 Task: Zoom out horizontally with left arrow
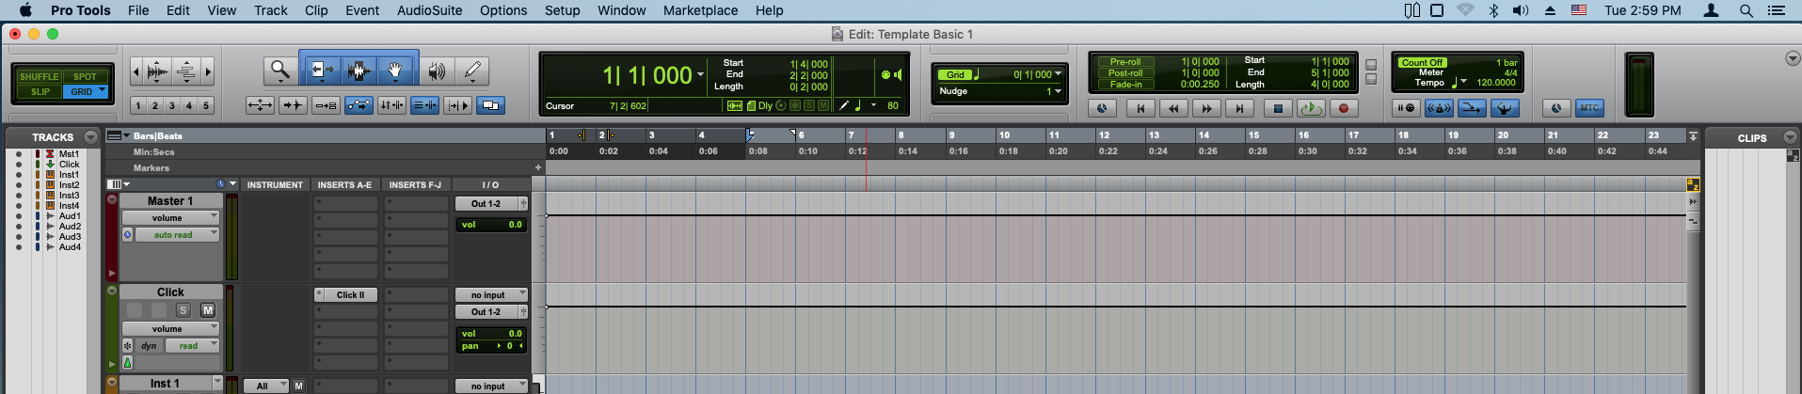click(x=136, y=71)
